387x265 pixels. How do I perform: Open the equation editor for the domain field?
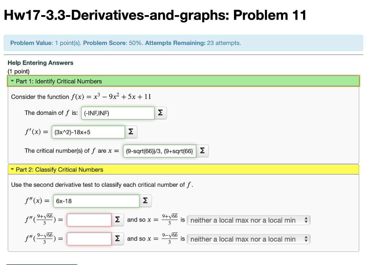pyautogui.click(x=161, y=113)
